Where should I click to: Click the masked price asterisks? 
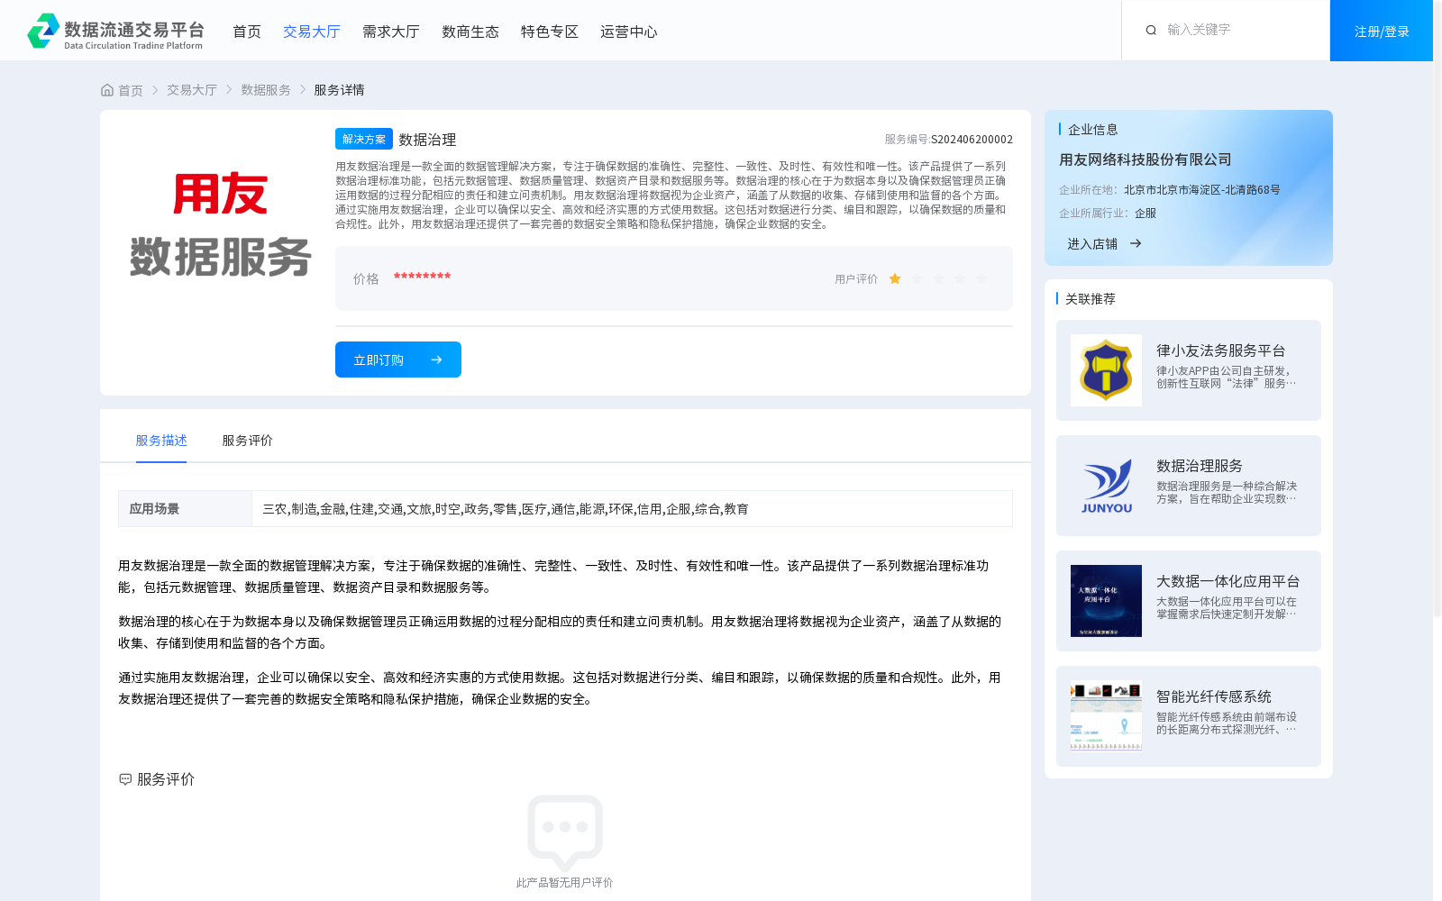(x=422, y=277)
